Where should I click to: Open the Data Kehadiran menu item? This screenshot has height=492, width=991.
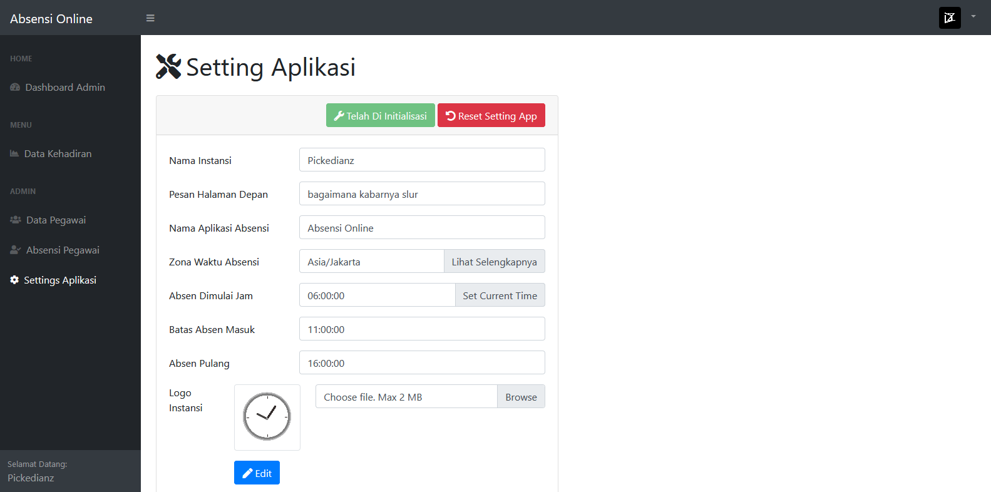click(58, 153)
